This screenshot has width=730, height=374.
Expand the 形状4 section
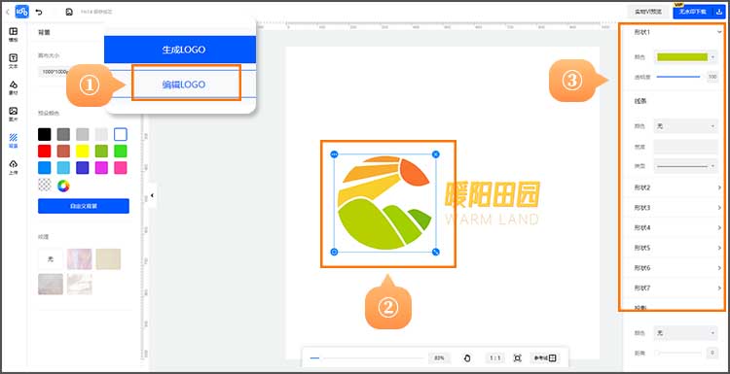click(x=677, y=227)
